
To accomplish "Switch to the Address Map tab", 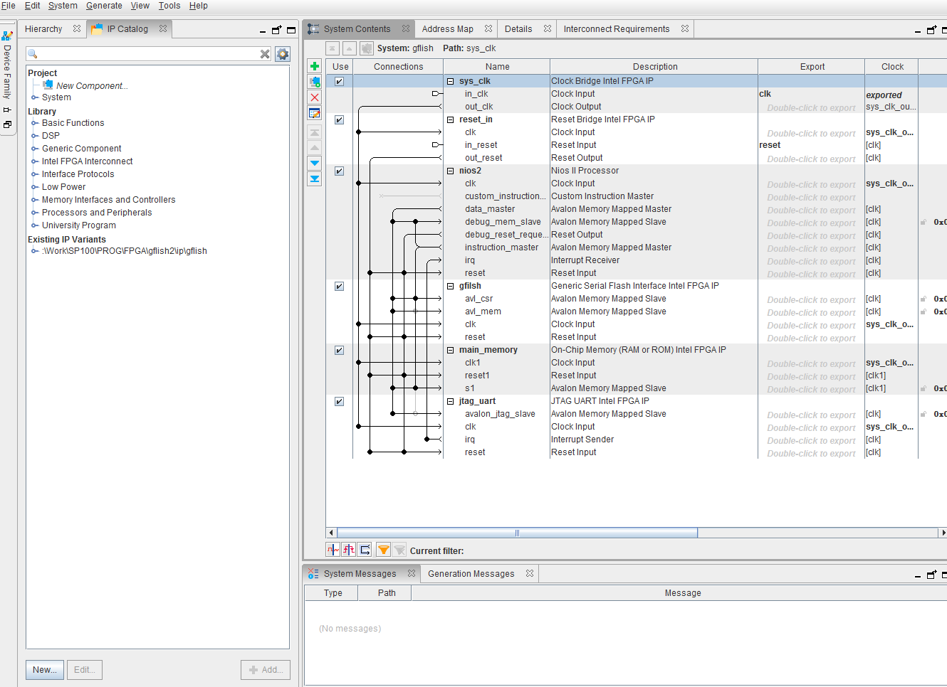I will 447,29.
